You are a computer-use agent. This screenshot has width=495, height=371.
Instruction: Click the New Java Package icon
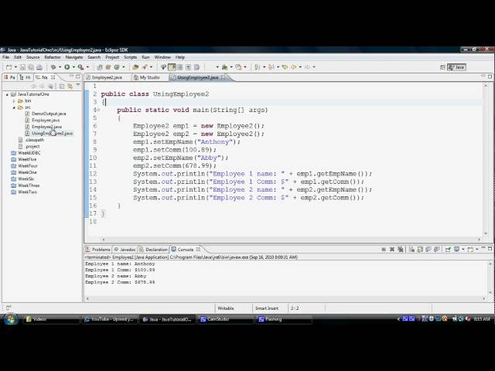pyautogui.click(x=108, y=67)
